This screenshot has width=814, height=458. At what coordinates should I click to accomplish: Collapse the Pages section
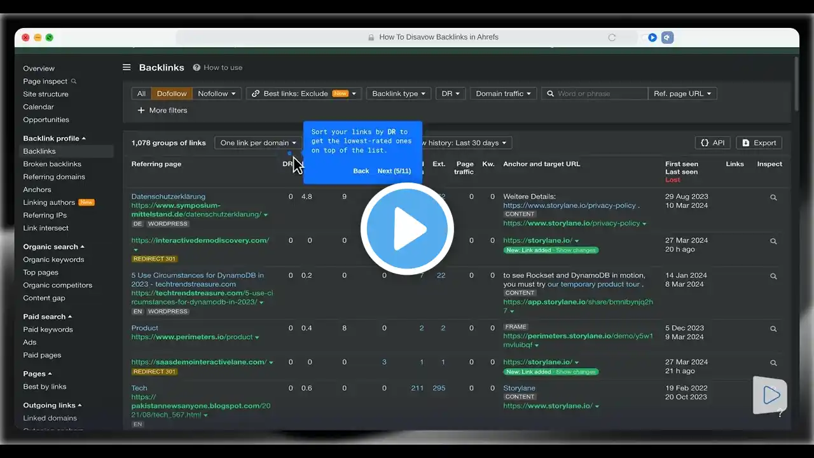(38, 374)
